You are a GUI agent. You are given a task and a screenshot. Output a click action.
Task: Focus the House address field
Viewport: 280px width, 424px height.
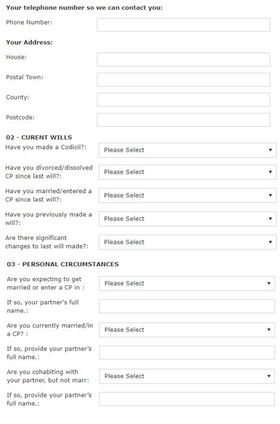click(183, 59)
